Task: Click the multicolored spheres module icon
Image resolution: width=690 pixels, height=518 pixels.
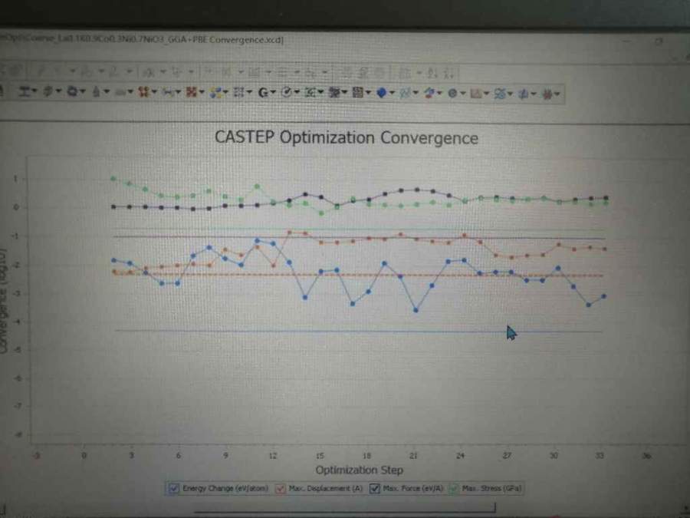Action: (215, 93)
